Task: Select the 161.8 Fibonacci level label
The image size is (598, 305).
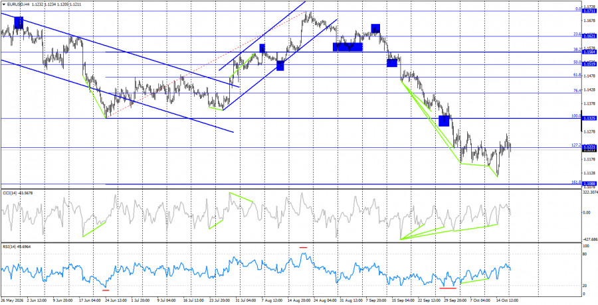Action: tap(576, 182)
